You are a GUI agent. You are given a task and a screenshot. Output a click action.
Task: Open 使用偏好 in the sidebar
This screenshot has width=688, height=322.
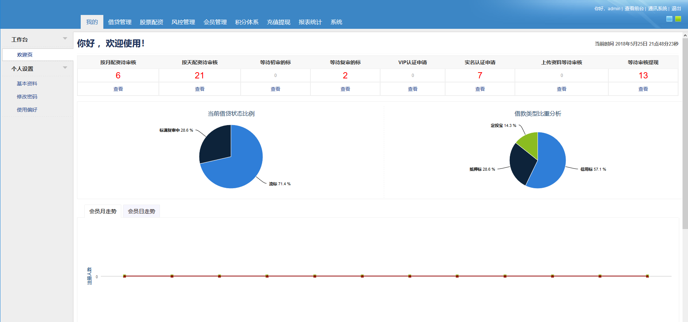(27, 110)
